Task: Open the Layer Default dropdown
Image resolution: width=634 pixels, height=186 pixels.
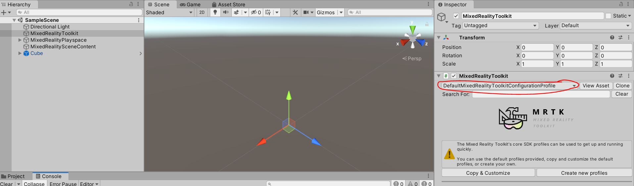Action: pos(596,25)
